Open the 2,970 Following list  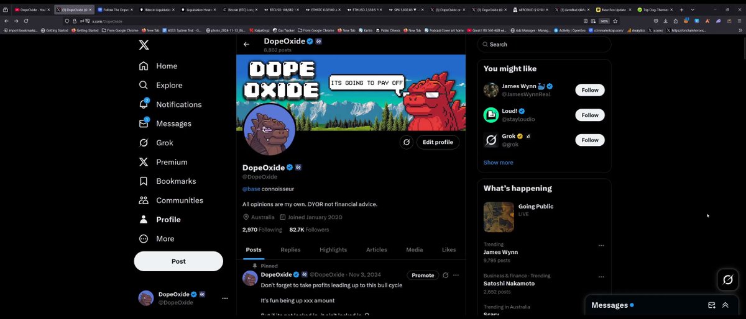[262, 230]
